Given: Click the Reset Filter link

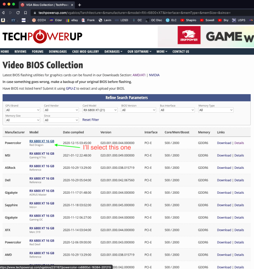Looking at the screenshot, I should point(90,120).
